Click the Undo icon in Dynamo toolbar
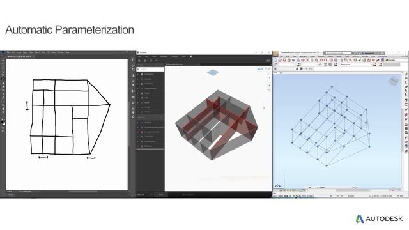Screen dimensions: 409x230 tap(157, 61)
